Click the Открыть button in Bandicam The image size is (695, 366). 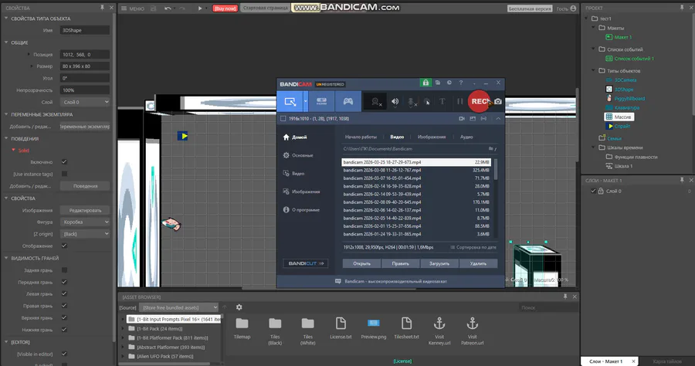361,263
